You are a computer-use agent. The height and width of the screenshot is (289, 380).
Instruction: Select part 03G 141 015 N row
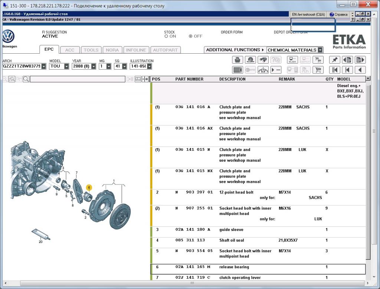click(x=258, y=157)
